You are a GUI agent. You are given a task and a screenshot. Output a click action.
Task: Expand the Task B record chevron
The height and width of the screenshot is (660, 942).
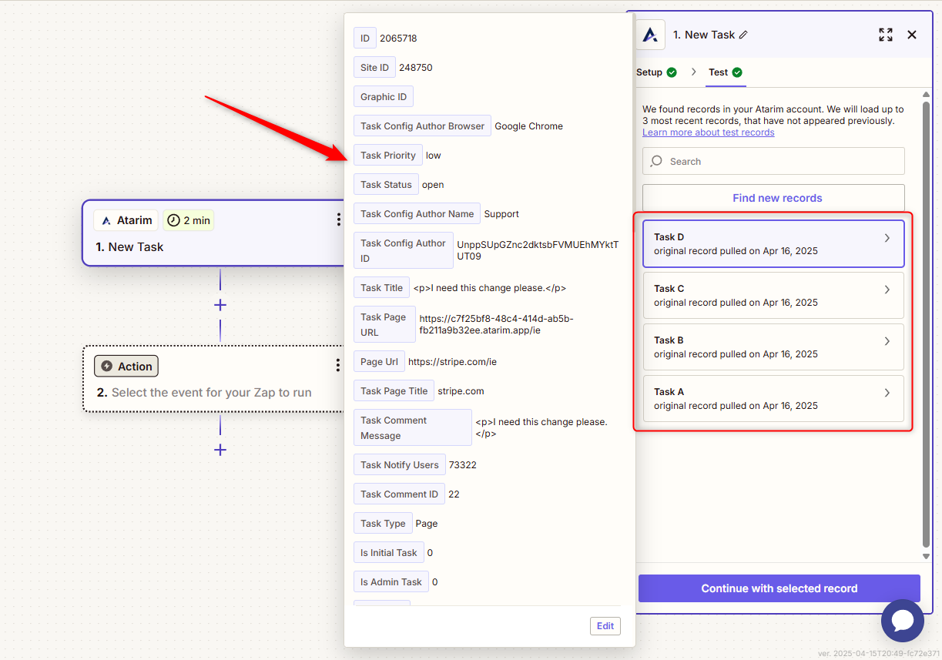tap(887, 341)
